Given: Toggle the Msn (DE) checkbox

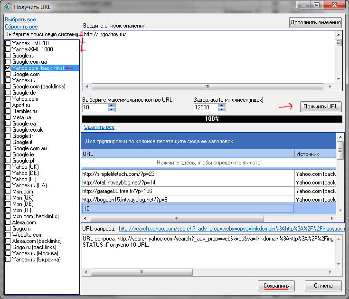Looking at the screenshot, I should pos(8,204).
